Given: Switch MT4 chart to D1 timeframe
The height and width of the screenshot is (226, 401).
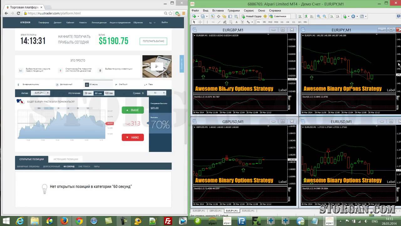Looking at the screenshot, I should [294, 22].
